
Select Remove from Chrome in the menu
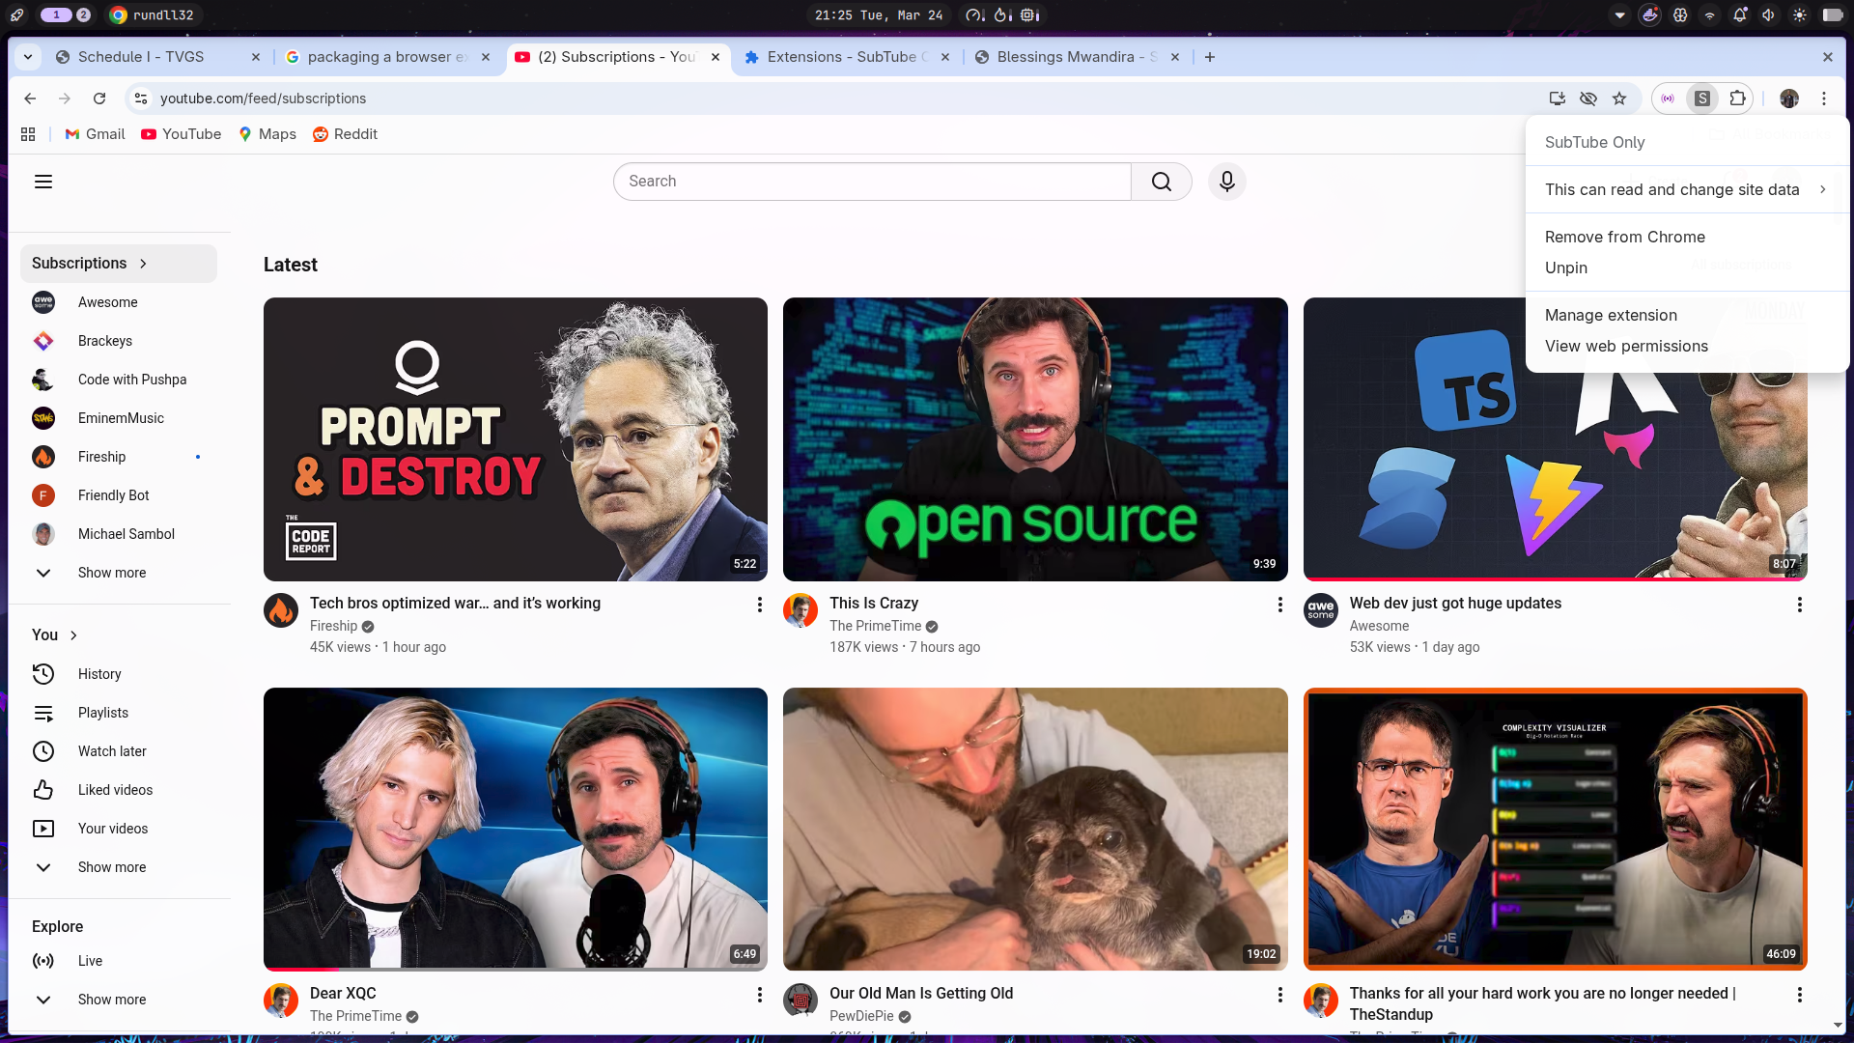tap(1624, 237)
